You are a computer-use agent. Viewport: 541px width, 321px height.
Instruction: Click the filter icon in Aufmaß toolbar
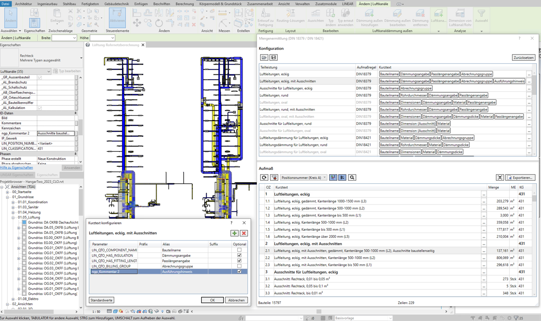274,178
